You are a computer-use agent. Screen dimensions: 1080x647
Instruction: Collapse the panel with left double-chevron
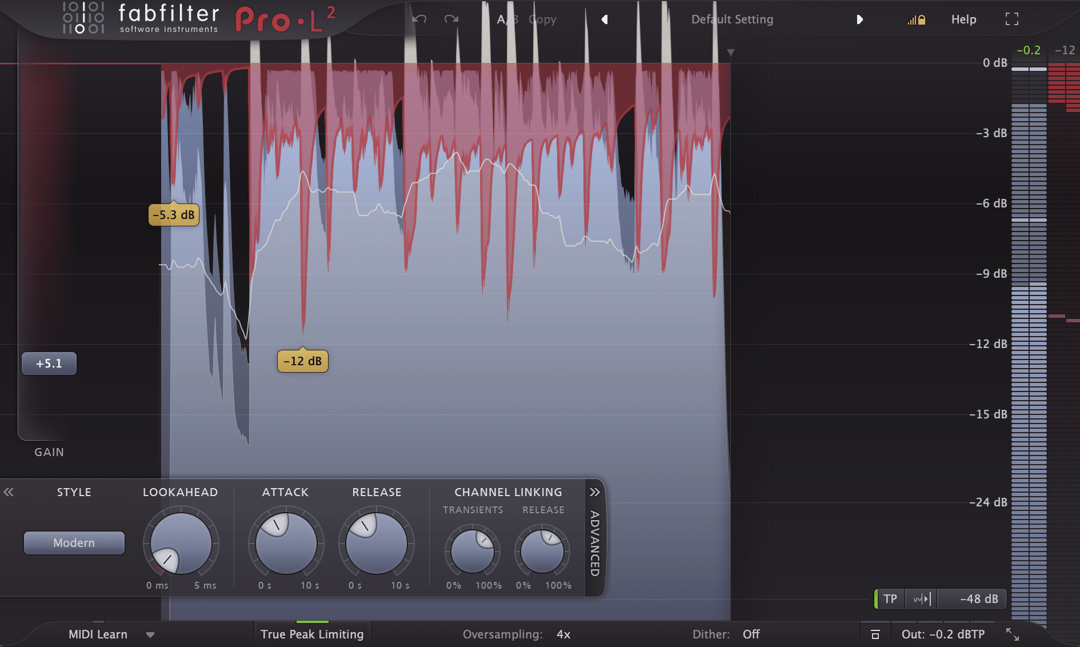pos(9,492)
